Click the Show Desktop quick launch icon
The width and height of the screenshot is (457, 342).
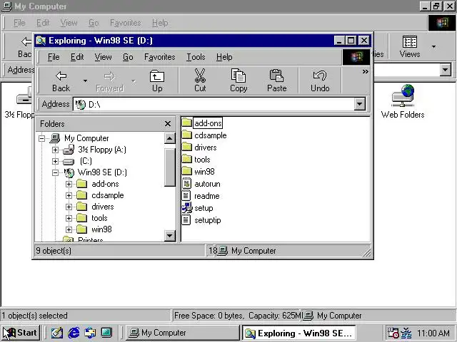coord(57,333)
